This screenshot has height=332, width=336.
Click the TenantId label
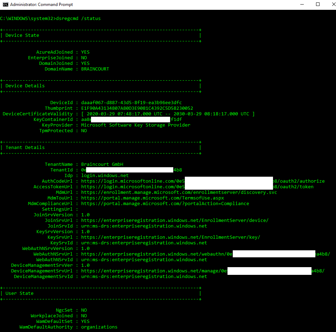pos(62,170)
